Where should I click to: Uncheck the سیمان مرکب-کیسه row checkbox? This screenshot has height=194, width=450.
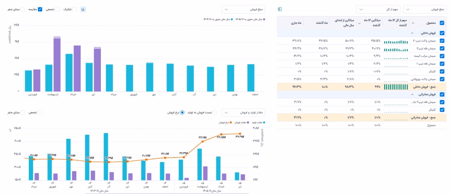442,56
